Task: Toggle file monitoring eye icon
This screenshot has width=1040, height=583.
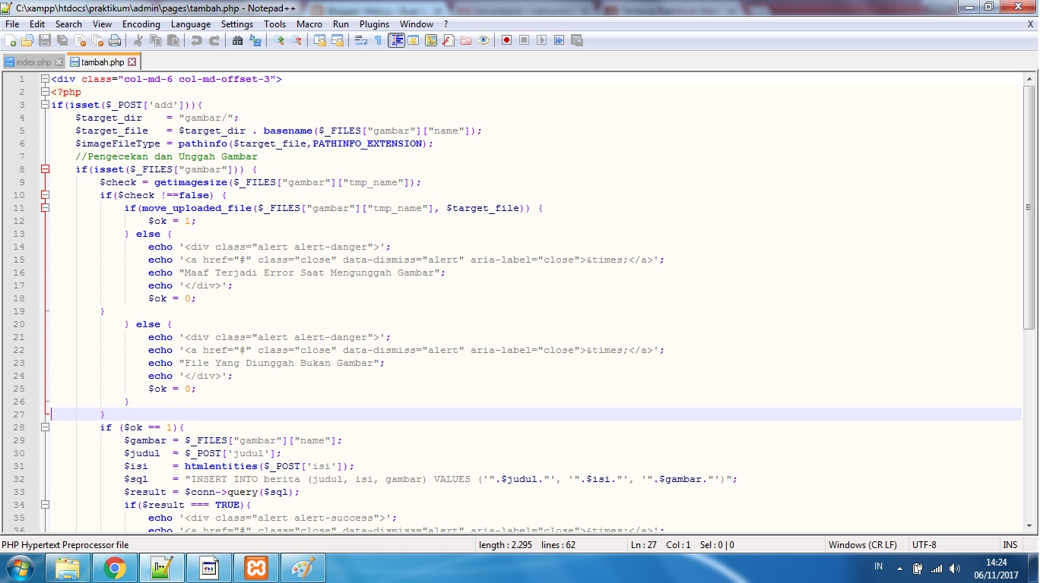Action: click(483, 40)
